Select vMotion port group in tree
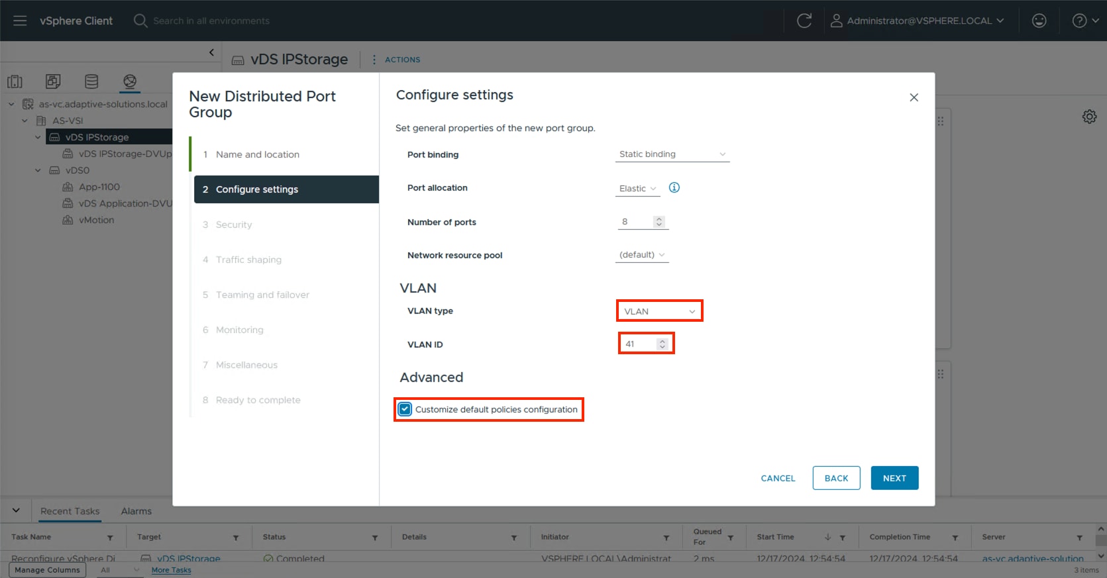The width and height of the screenshot is (1107, 578). point(96,220)
